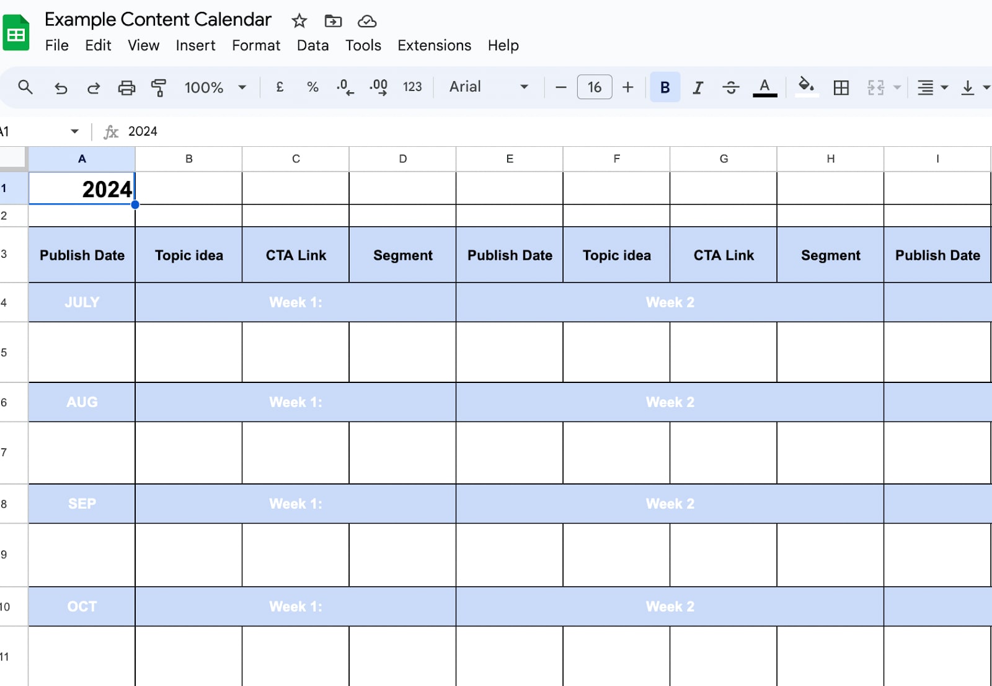Screen dimensions: 992x686
Task: Select the Segment header in column H
Action: pyautogui.click(x=831, y=255)
